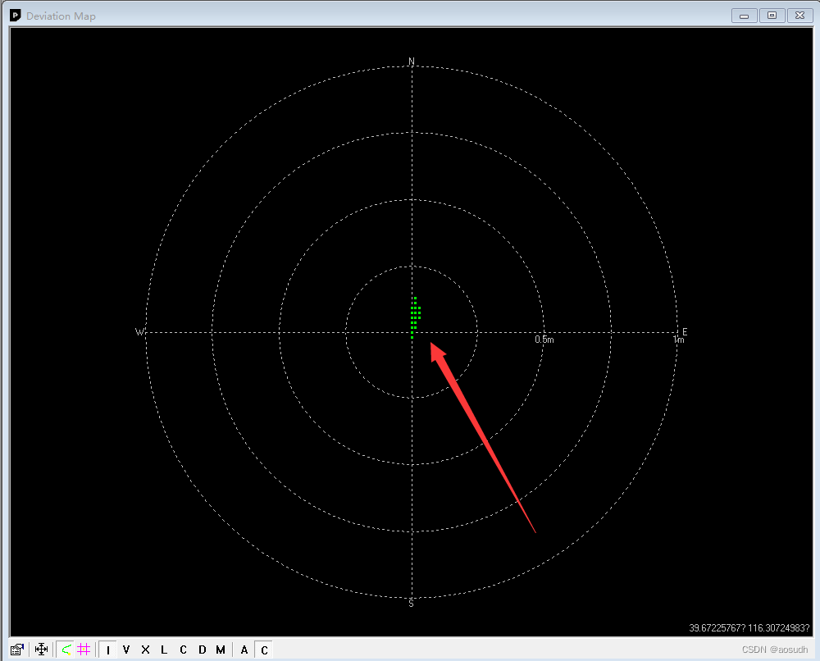
Task: Toggle the I toolbar button
Action: (x=107, y=650)
